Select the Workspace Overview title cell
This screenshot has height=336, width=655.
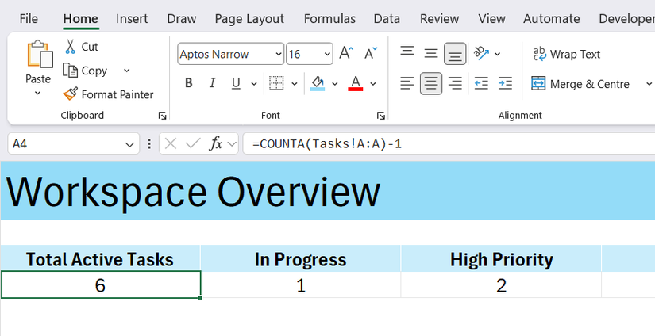click(x=327, y=190)
